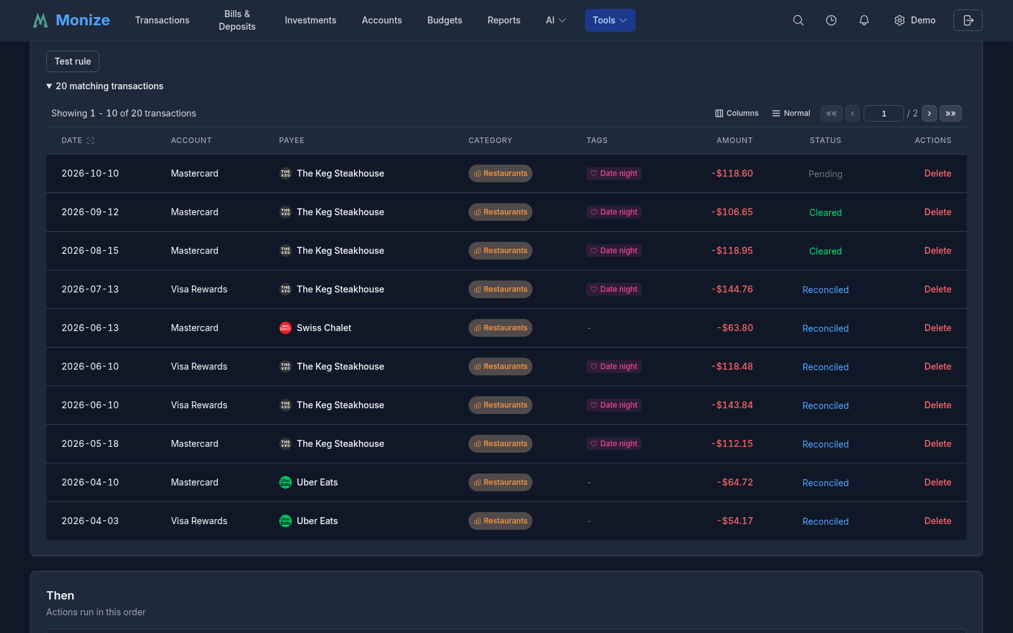Screen dimensions: 1013x633
Task: Click Date night tag on 2026-08-15 row
Action: click(x=613, y=251)
